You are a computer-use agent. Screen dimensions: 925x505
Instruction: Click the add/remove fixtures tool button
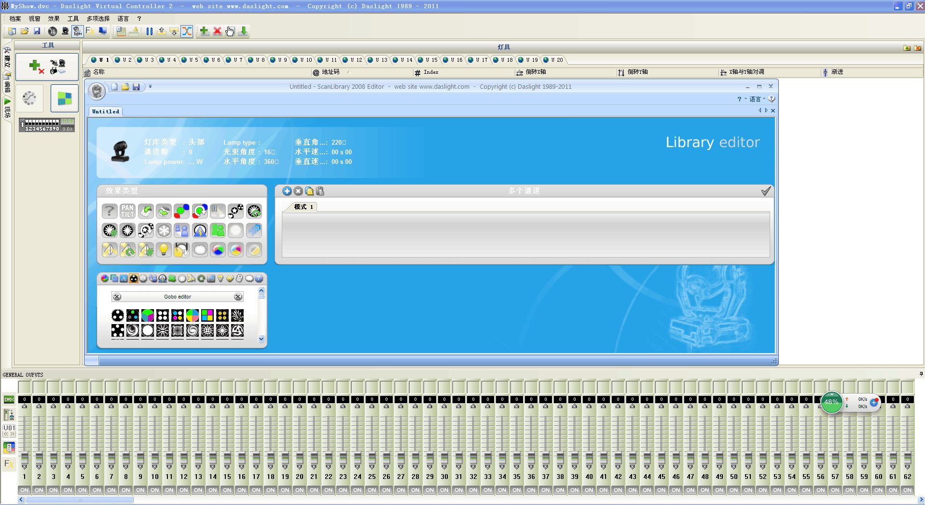click(x=47, y=67)
